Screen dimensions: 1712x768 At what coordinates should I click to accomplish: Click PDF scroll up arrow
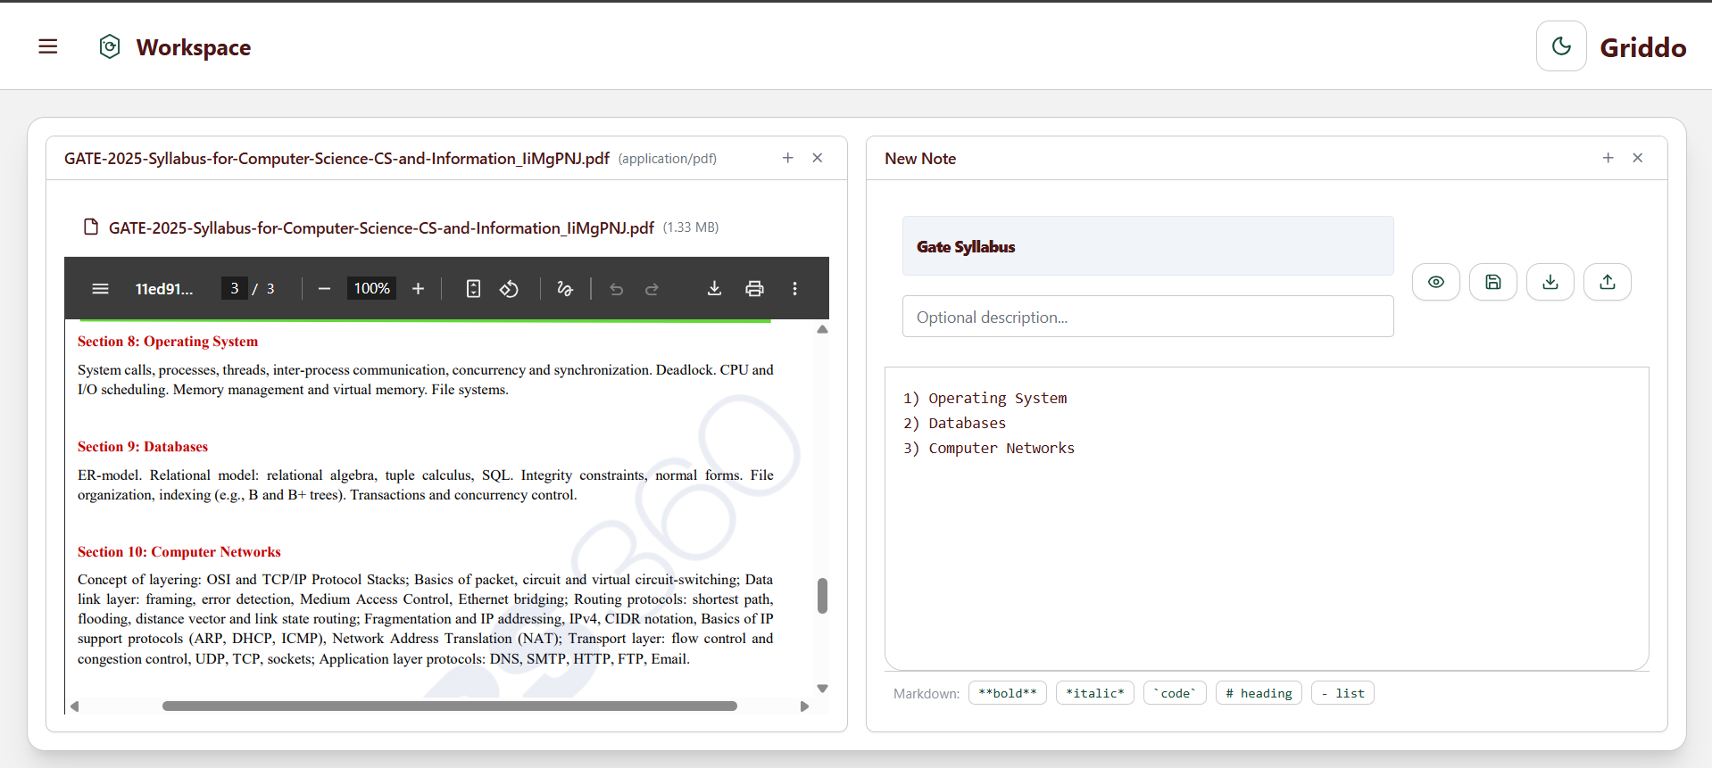point(822,329)
